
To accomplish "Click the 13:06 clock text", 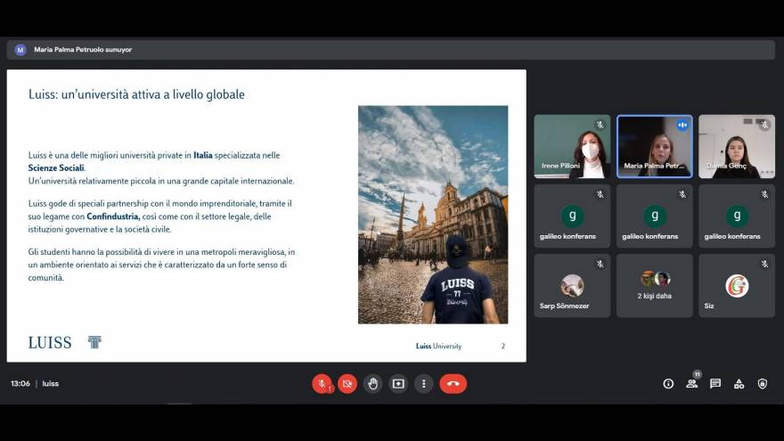I will [x=20, y=383].
